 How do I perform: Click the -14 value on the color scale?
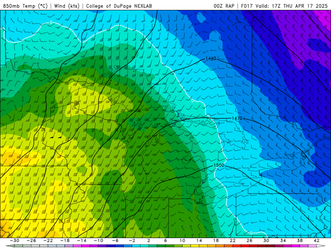82,241
